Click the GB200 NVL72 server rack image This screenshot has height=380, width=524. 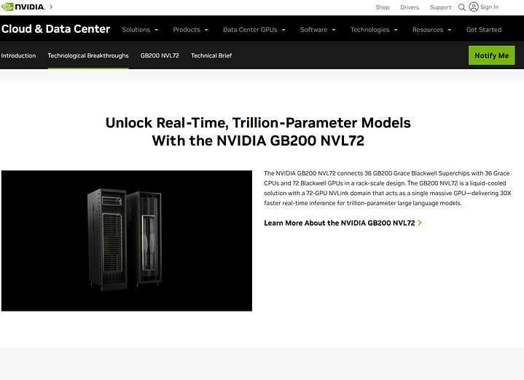point(127,241)
